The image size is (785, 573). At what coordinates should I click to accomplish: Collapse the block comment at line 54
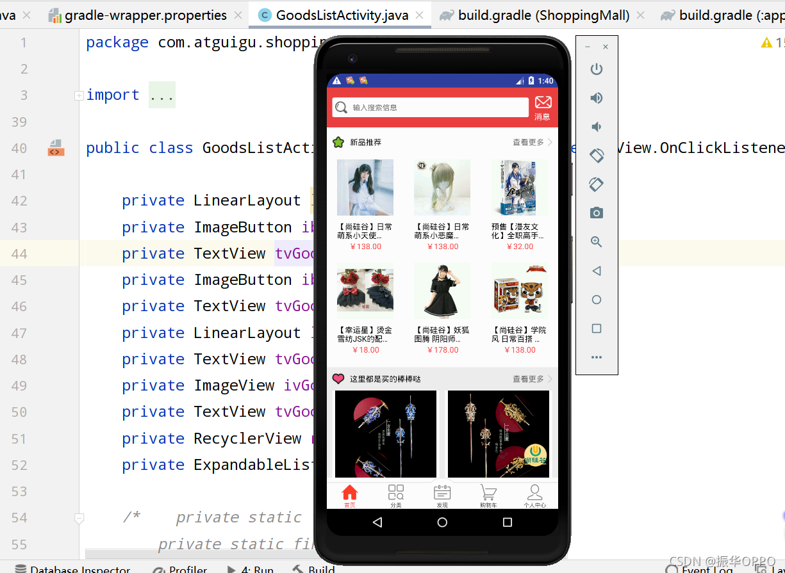[79, 518]
